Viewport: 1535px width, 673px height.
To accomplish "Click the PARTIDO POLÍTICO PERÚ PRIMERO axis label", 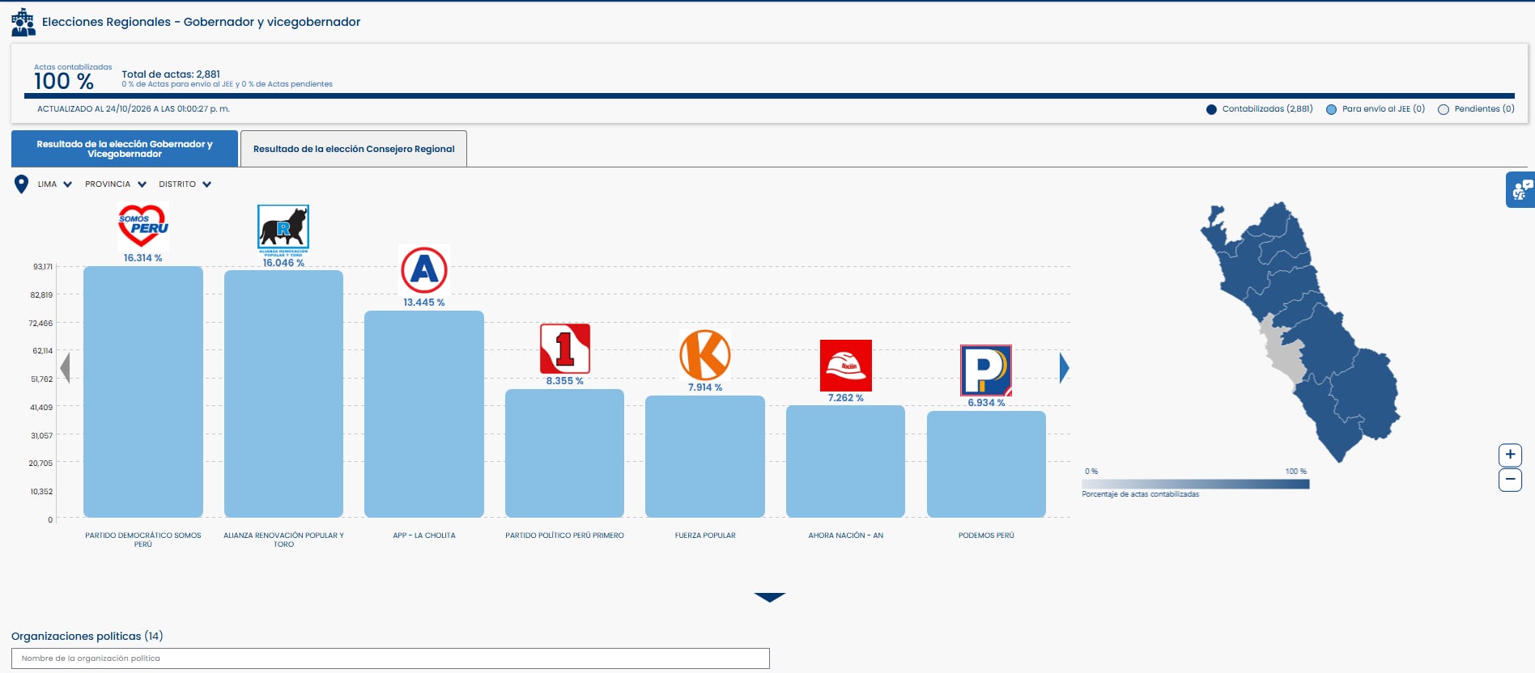I will [565, 535].
